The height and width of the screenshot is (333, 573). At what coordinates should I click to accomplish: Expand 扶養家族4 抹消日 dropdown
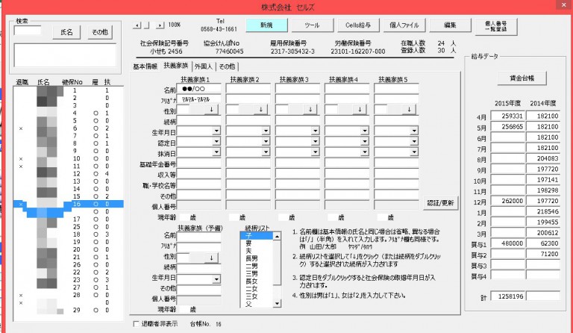pyautogui.click(x=364, y=152)
